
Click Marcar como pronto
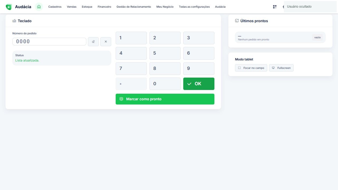165,99
